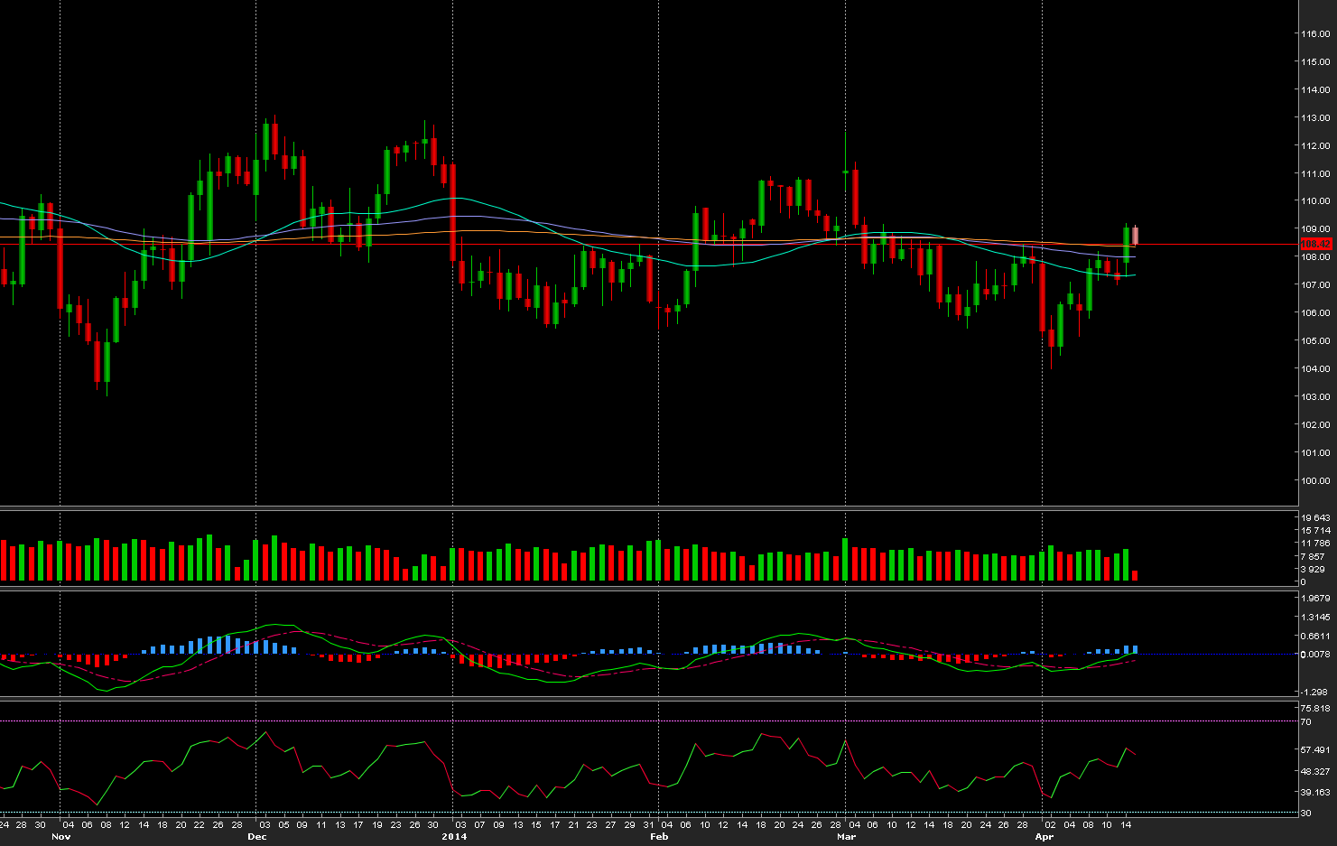Select the 110.00 price axis label
The width and height of the screenshot is (1337, 846).
1315,201
